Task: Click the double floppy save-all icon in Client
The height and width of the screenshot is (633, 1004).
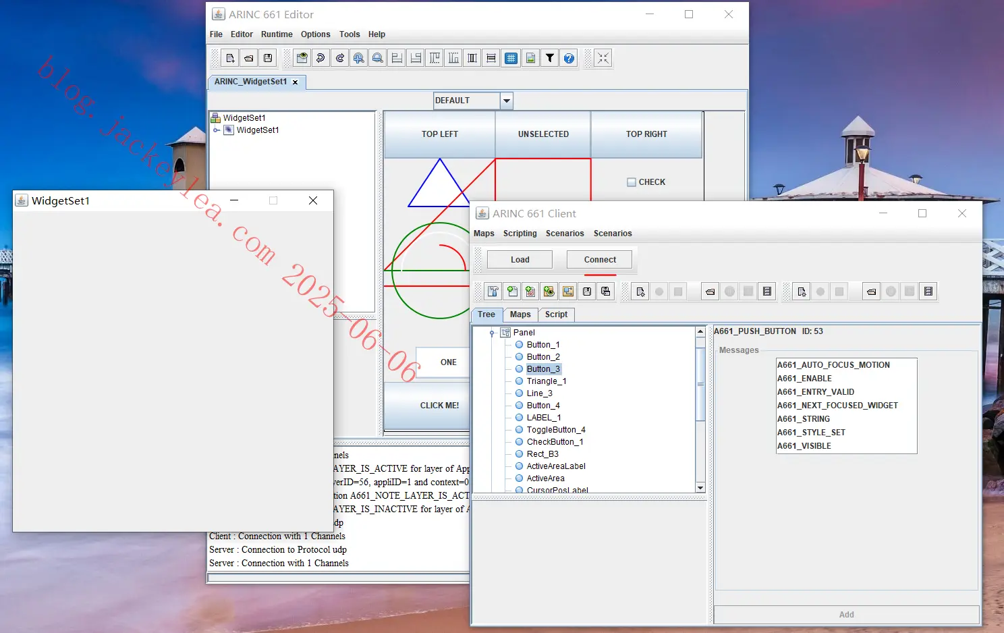Action: (606, 292)
